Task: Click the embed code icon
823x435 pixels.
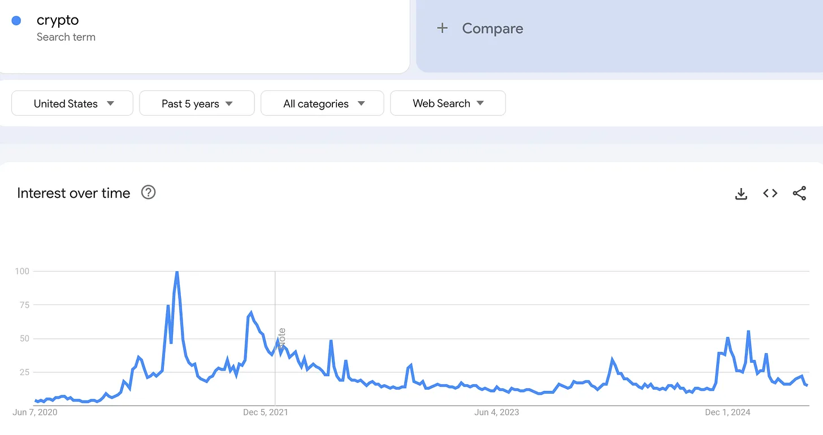Action: point(770,193)
